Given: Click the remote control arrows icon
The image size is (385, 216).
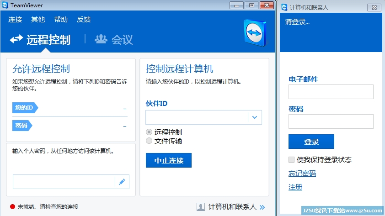Looking at the screenshot, I should pyautogui.click(x=16, y=39).
